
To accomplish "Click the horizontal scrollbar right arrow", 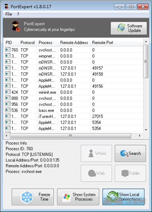I will coord(140,136).
